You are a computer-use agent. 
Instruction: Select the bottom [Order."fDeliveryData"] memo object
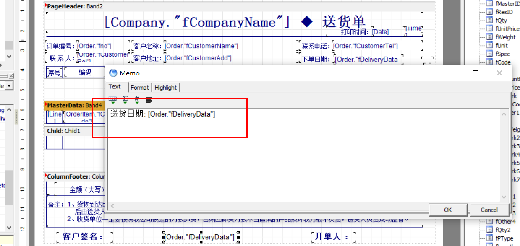200,237
